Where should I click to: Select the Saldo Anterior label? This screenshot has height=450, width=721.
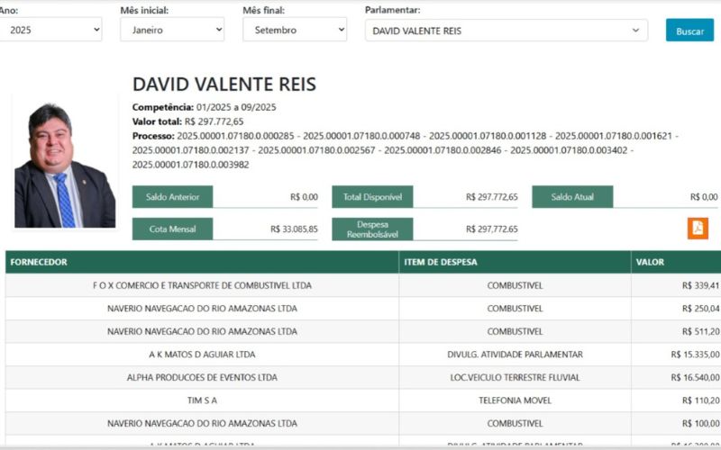tap(172, 197)
